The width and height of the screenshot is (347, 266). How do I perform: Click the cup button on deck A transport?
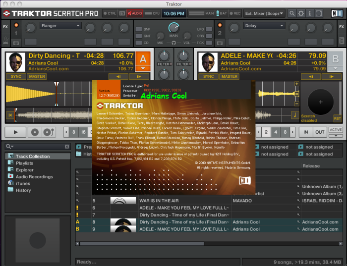click(x=49, y=132)
